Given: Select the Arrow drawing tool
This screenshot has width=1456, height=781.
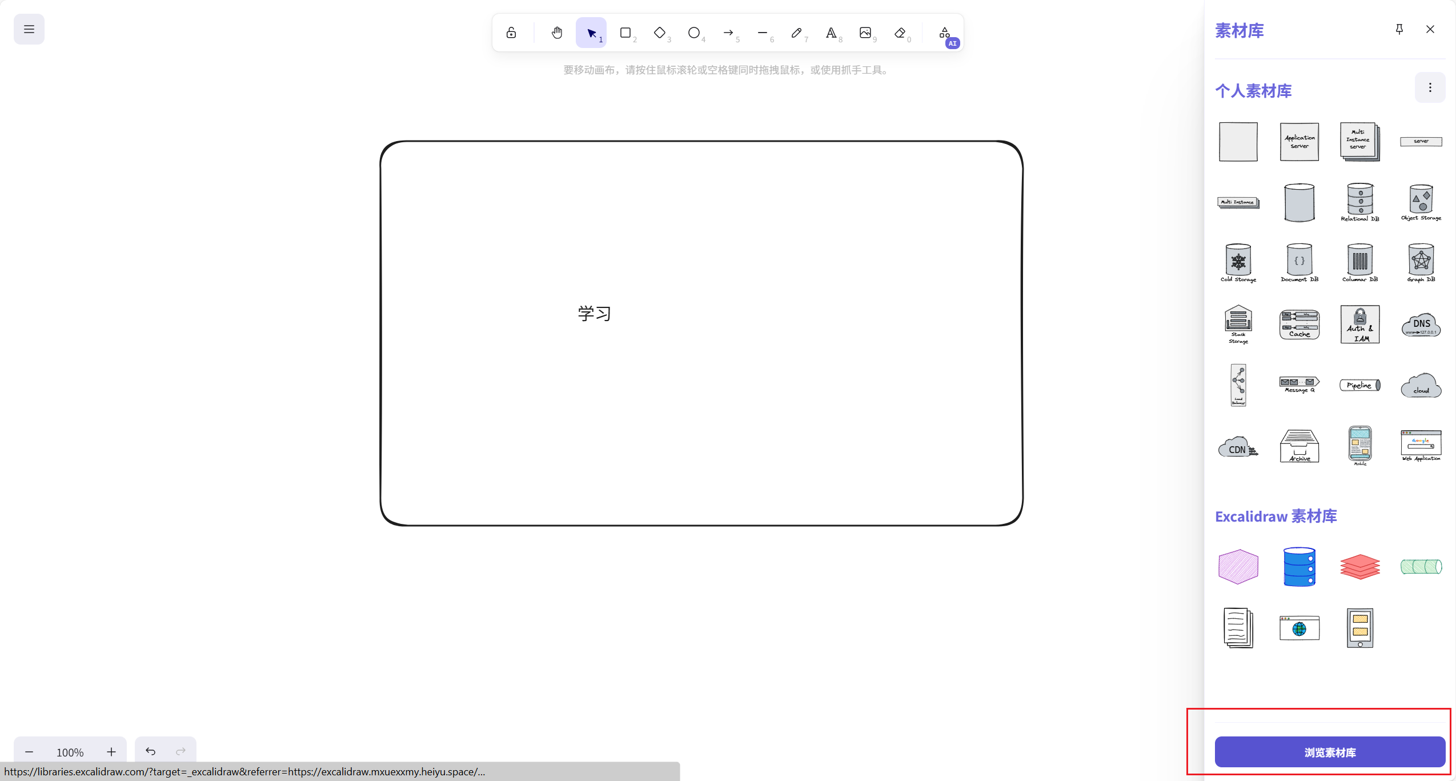Looking at the screenshot, I should 728,33.
